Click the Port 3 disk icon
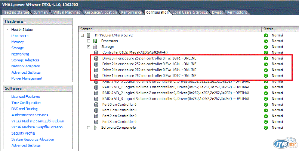Viewport: 299px width, 151px height. tap(96, 122)
